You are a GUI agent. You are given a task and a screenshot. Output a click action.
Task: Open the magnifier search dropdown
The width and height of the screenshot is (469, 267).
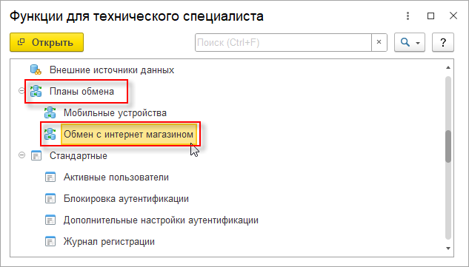pyautogui.click(x=410, y=42)
